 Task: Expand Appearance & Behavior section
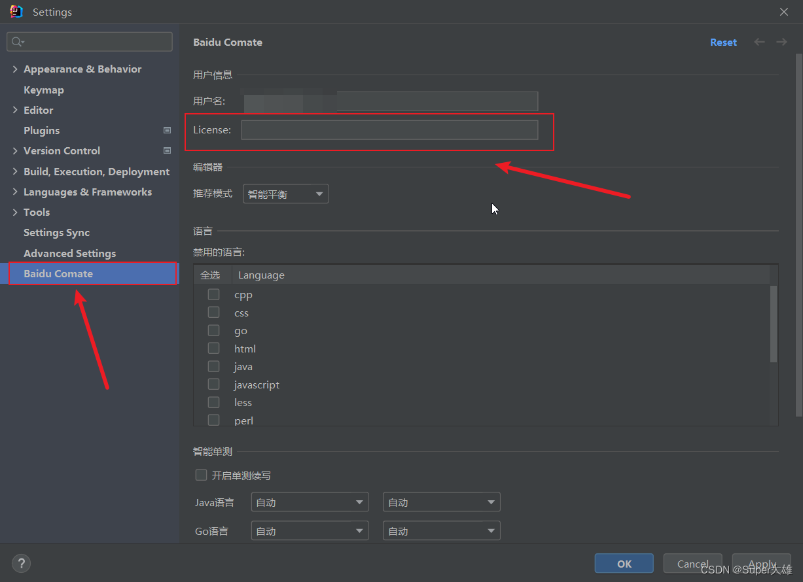15,69
